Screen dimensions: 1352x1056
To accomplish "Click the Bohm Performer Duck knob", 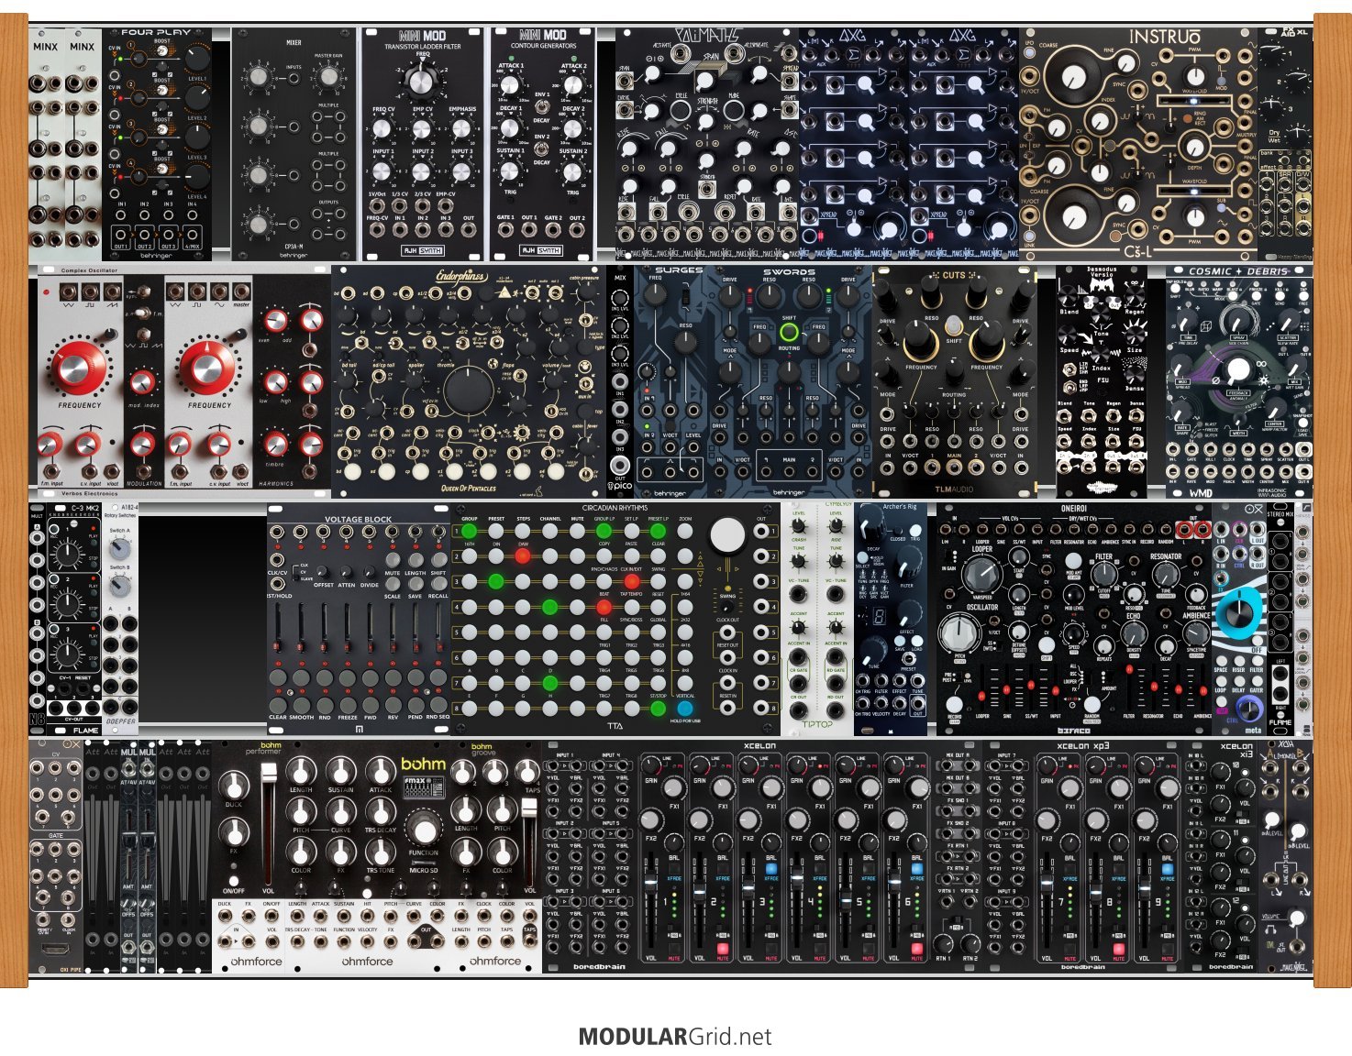I will click(235, 786).
